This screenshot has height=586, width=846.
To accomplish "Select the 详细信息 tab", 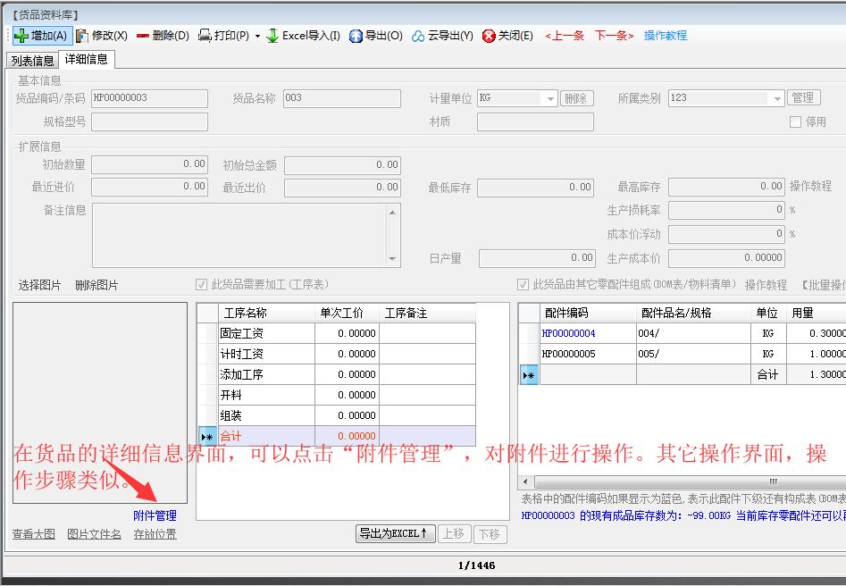I will (87, 60).
